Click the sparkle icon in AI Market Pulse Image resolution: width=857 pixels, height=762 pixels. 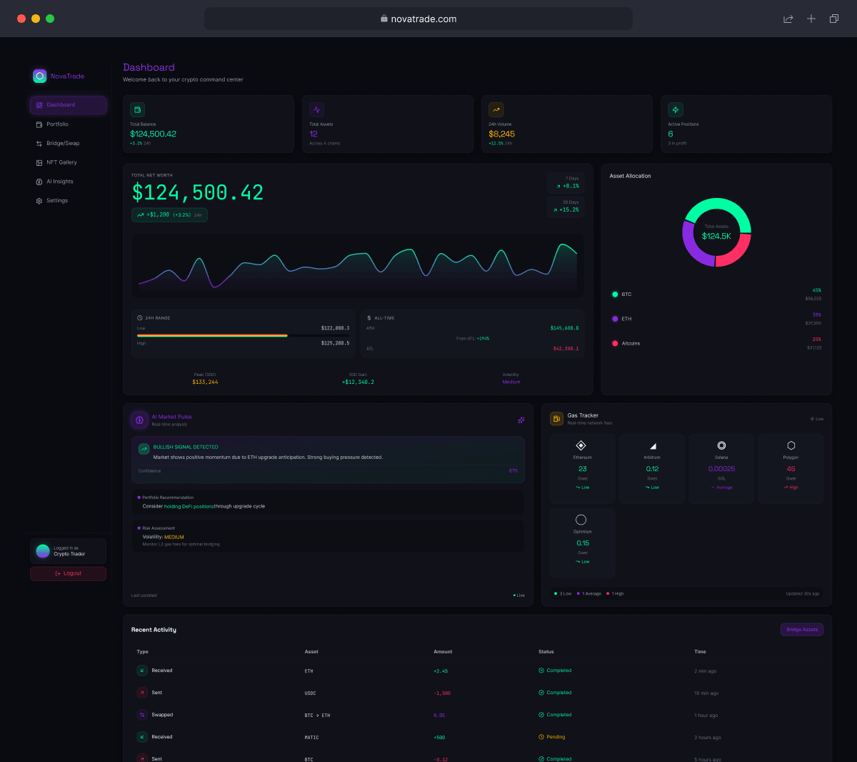pyautogui.click(x=521, y=420)
